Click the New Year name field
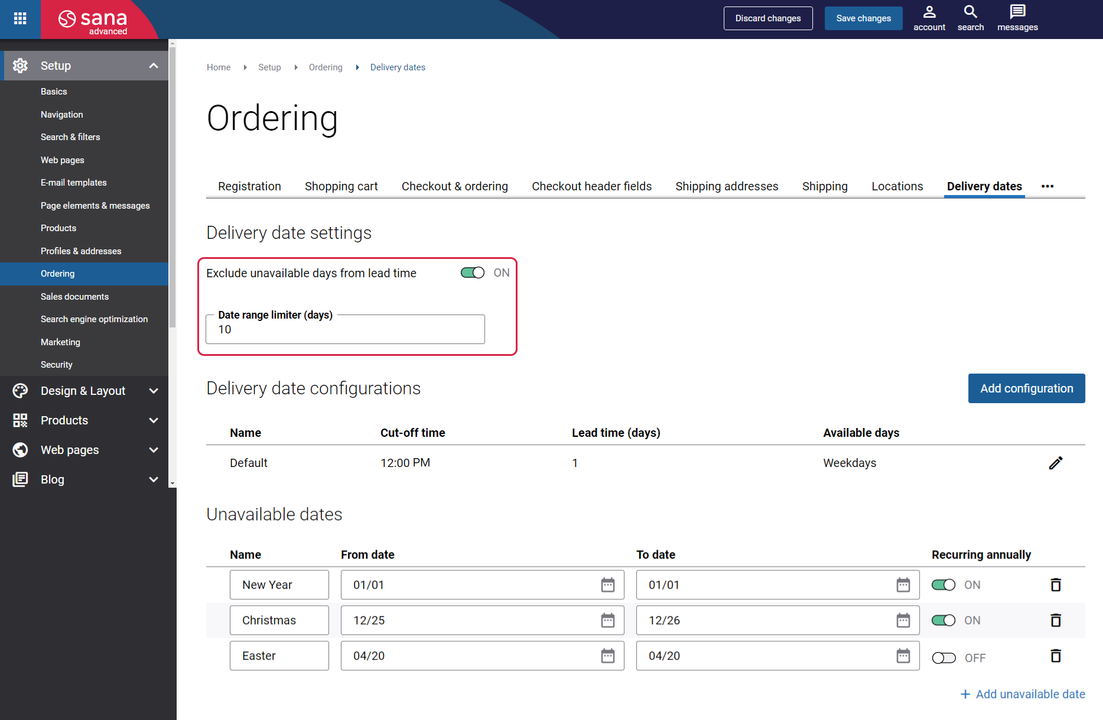 [x=279, y=585]
